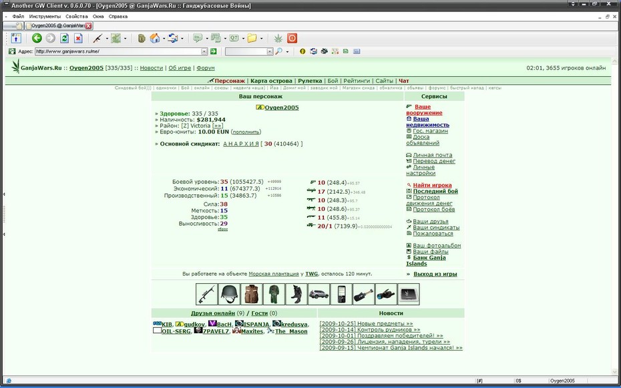Close the Oygen2005 @ GanjaWars tab
This screenshot has height=388, width=621.
point(89,26)
